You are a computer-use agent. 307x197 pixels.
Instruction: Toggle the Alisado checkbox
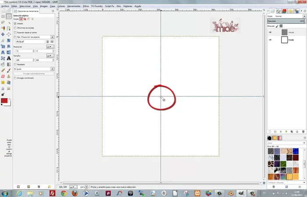[15, 24]
